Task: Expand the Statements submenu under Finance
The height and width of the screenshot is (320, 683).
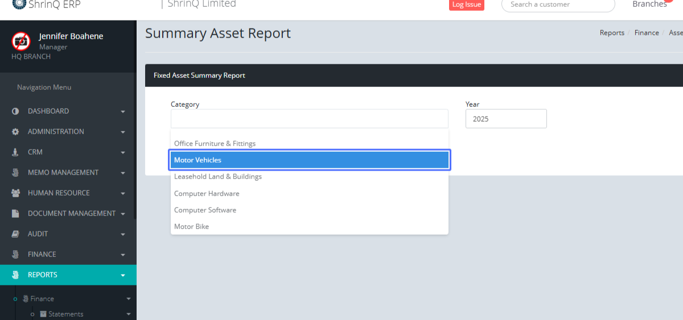Action: click(x=129, y=314)
